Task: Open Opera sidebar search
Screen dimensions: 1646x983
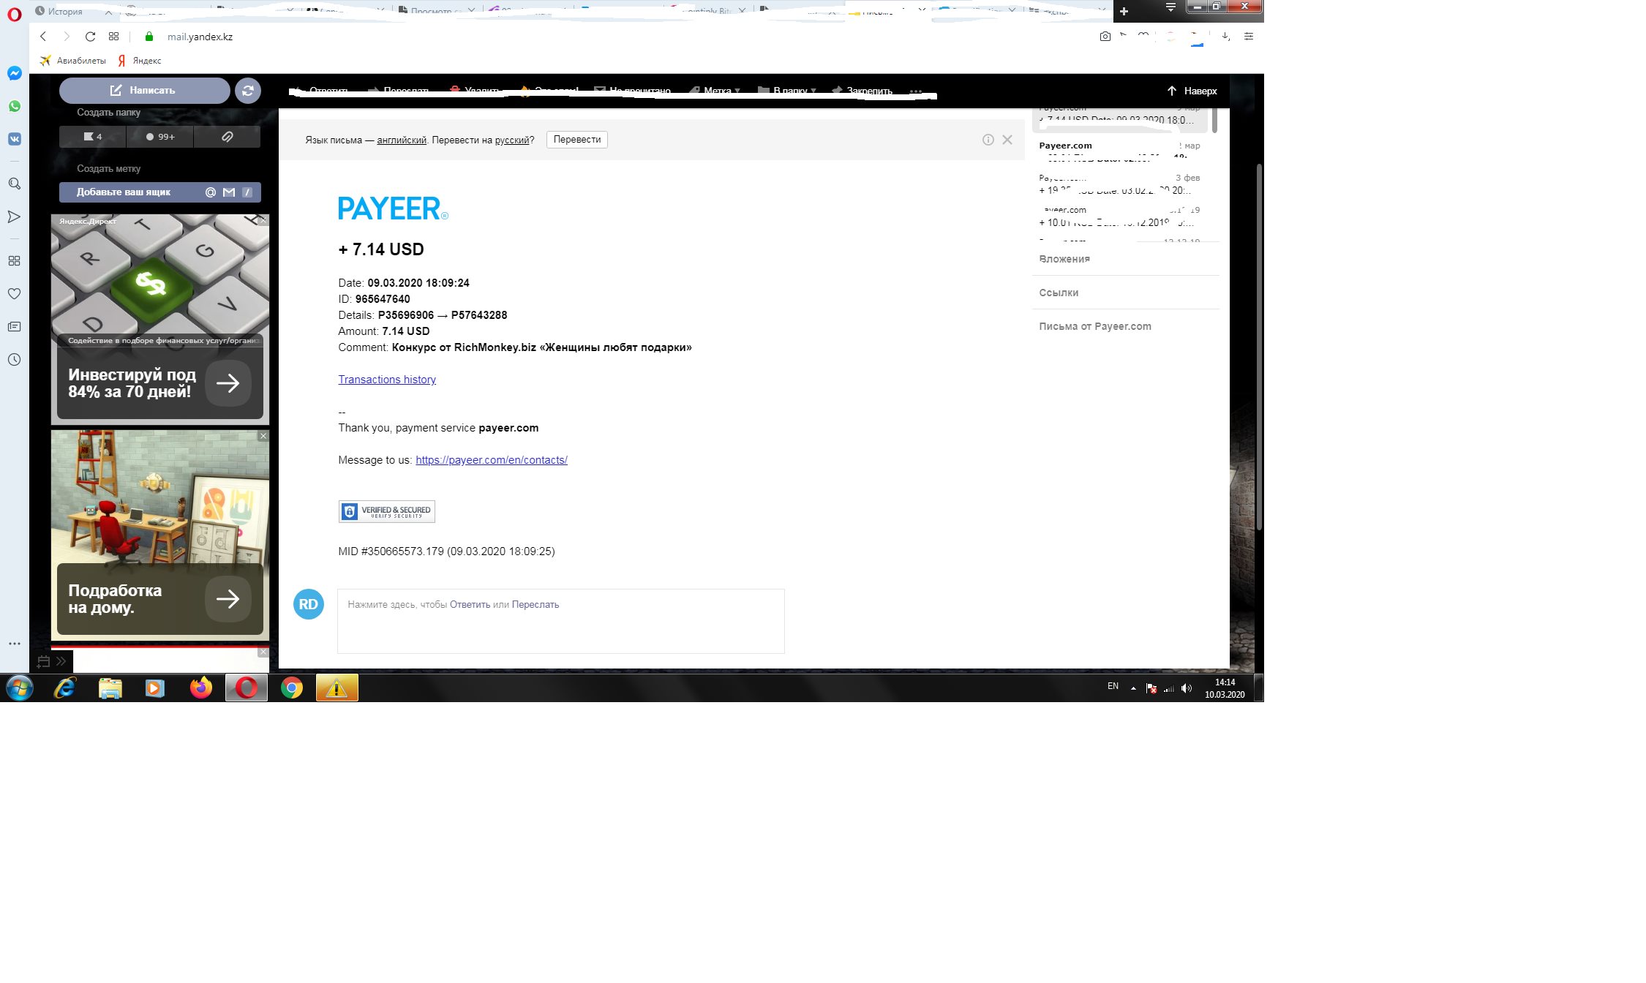Action: [15, 184]
